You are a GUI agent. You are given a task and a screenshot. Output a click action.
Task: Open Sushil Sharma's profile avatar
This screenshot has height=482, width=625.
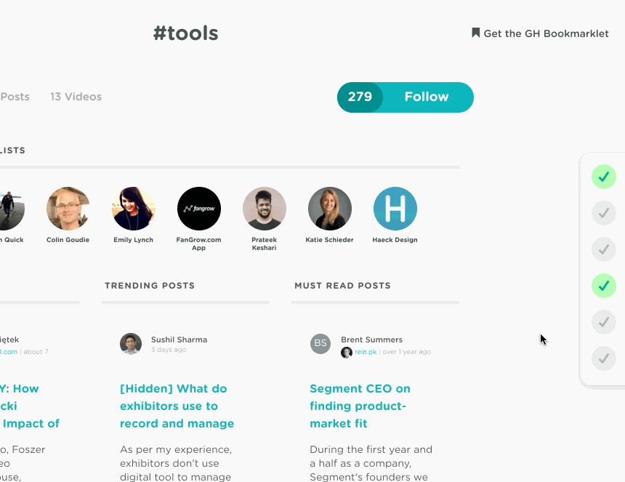click(x=131, y=344)
